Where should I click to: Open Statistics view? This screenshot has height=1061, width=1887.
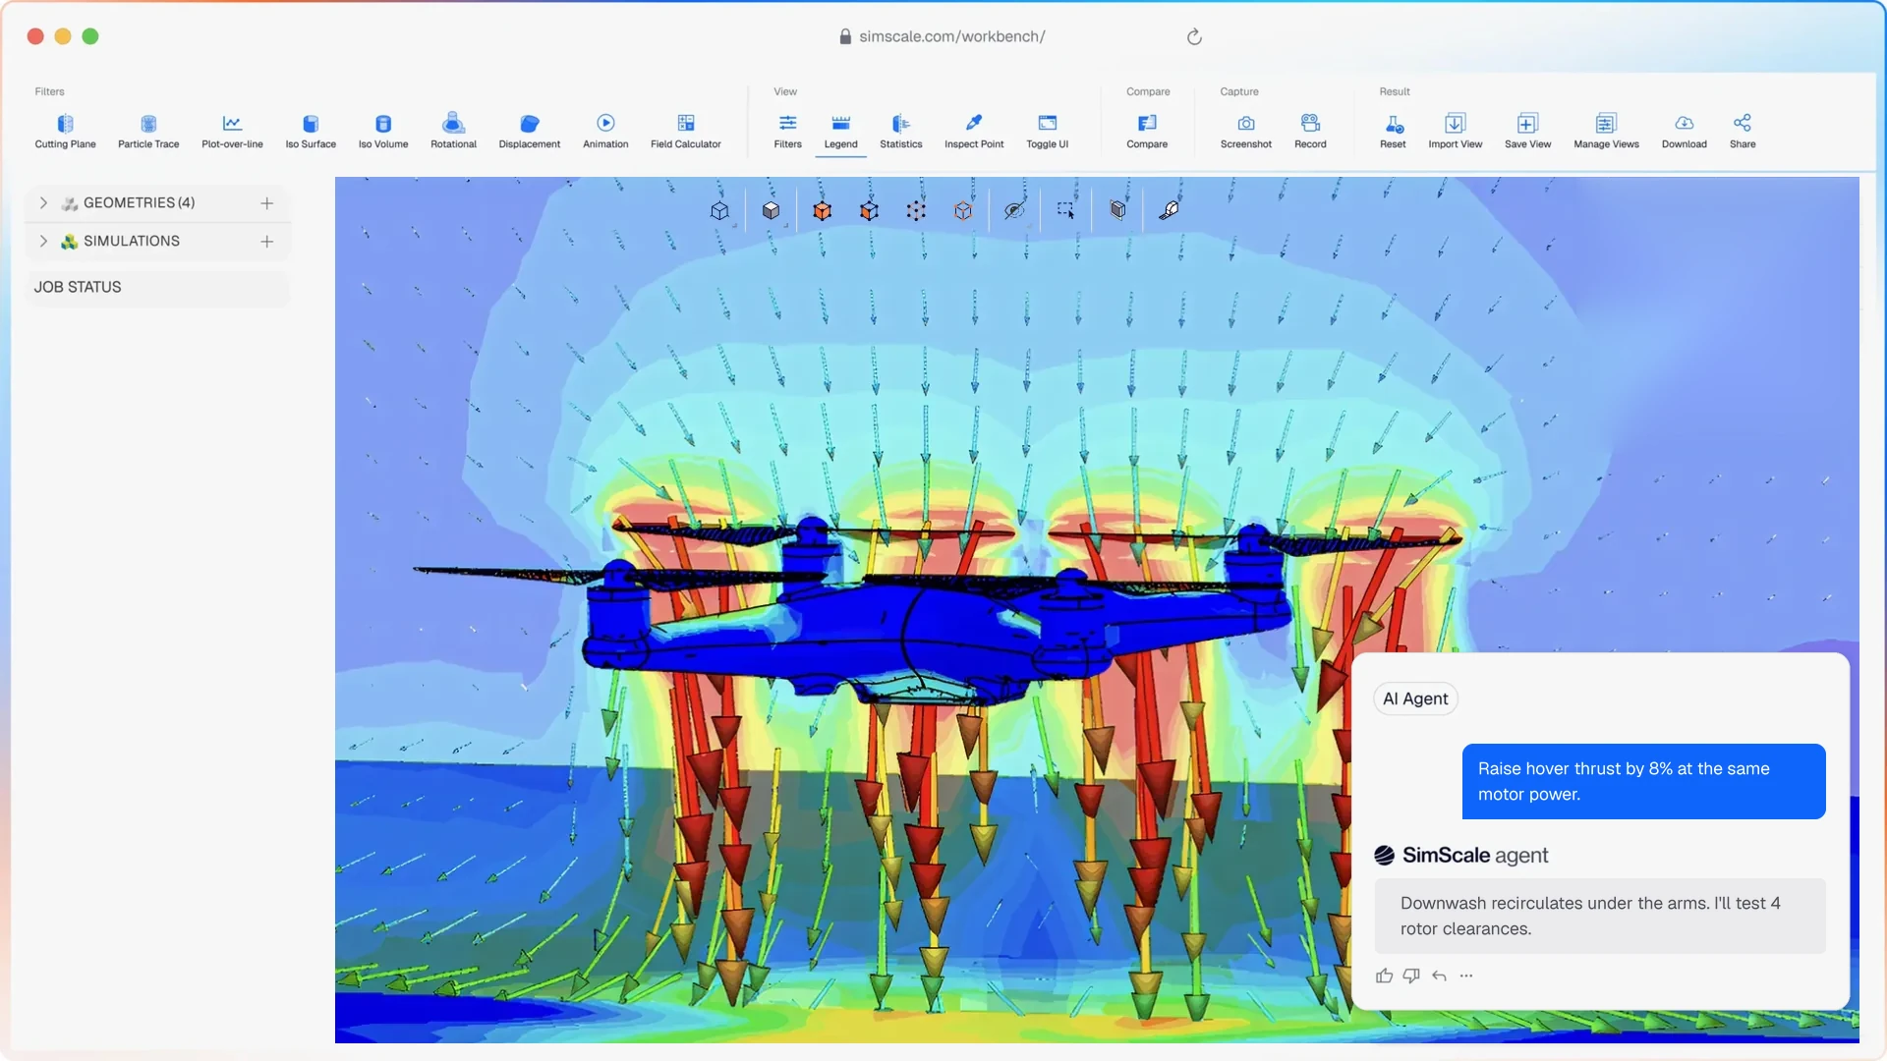point(900,131)
